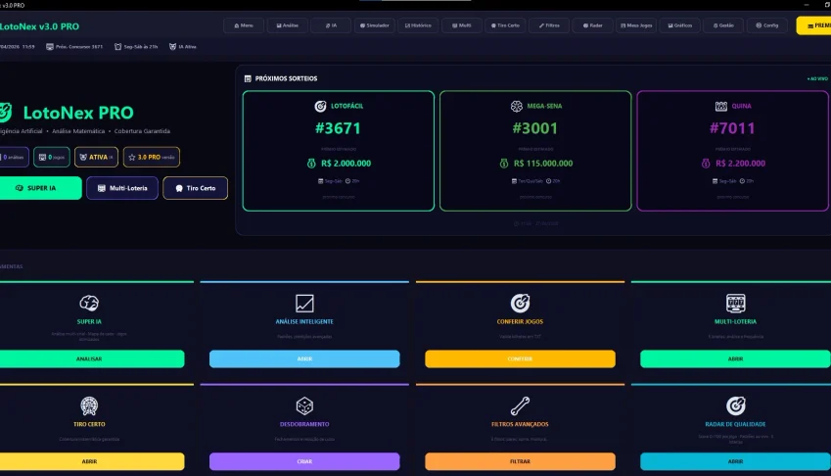Viewport: 831px width, 476px height.
Task: Click the DESDOBRAMENTO card title
Action: point(304,424)
